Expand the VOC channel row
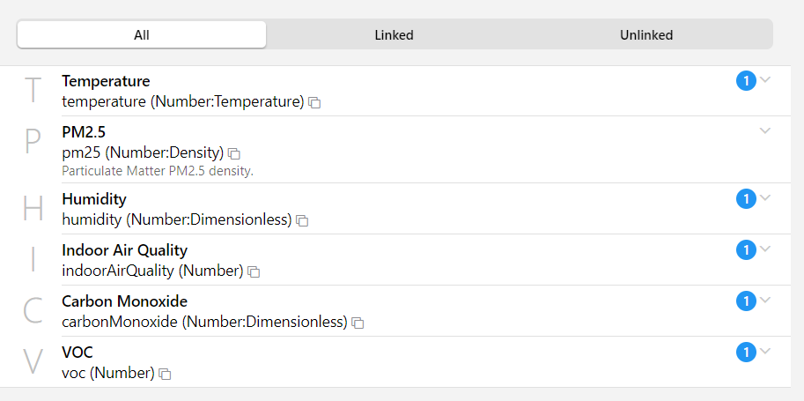 click(x=765, y=352)
